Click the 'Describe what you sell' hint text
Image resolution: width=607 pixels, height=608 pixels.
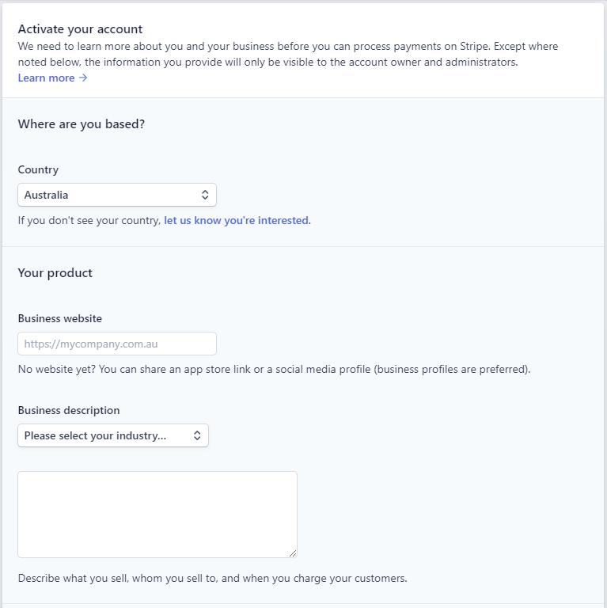(212, 578)
